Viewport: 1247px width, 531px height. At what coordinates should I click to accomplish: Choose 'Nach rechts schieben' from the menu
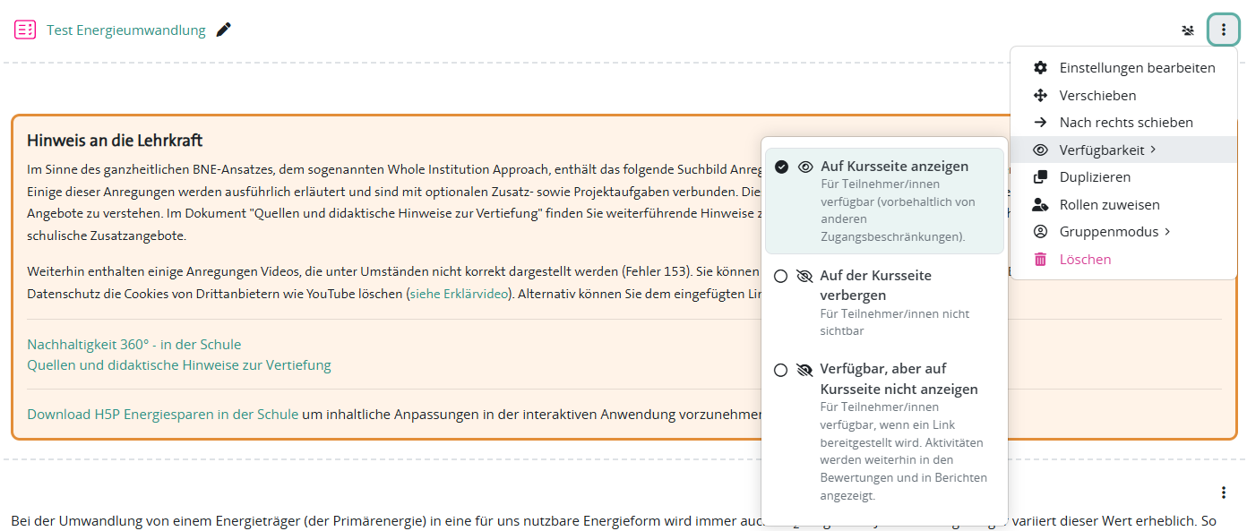point(1124,123)
